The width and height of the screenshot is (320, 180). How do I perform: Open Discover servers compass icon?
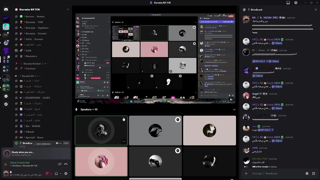coord(6,104)
